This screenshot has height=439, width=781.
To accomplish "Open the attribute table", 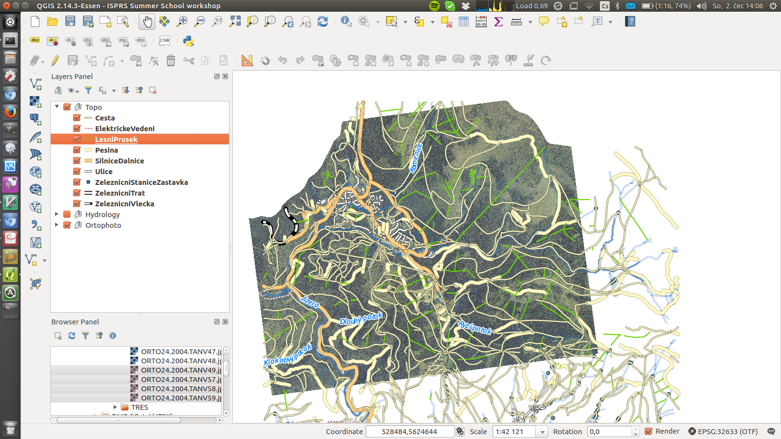I will (464, 21).
